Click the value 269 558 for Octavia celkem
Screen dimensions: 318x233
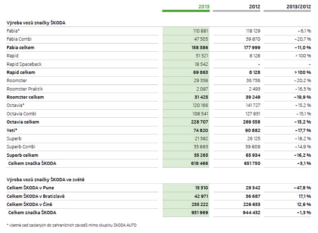[x=252, y=122]
